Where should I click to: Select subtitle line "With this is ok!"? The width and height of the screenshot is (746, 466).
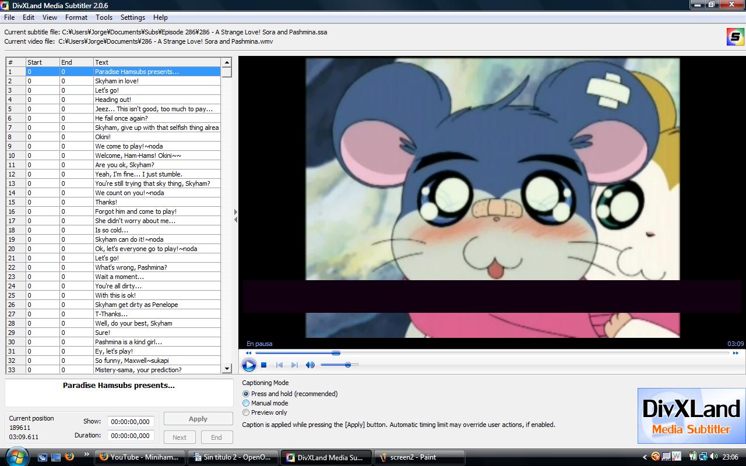(x=114, y=295)
